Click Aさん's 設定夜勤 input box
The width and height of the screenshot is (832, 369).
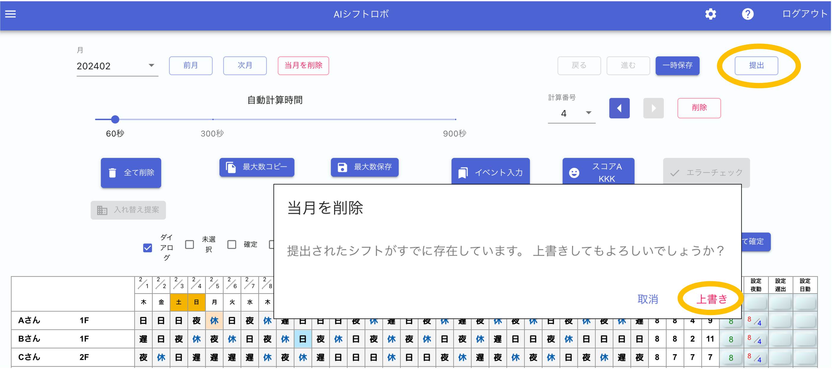point(756,321)
